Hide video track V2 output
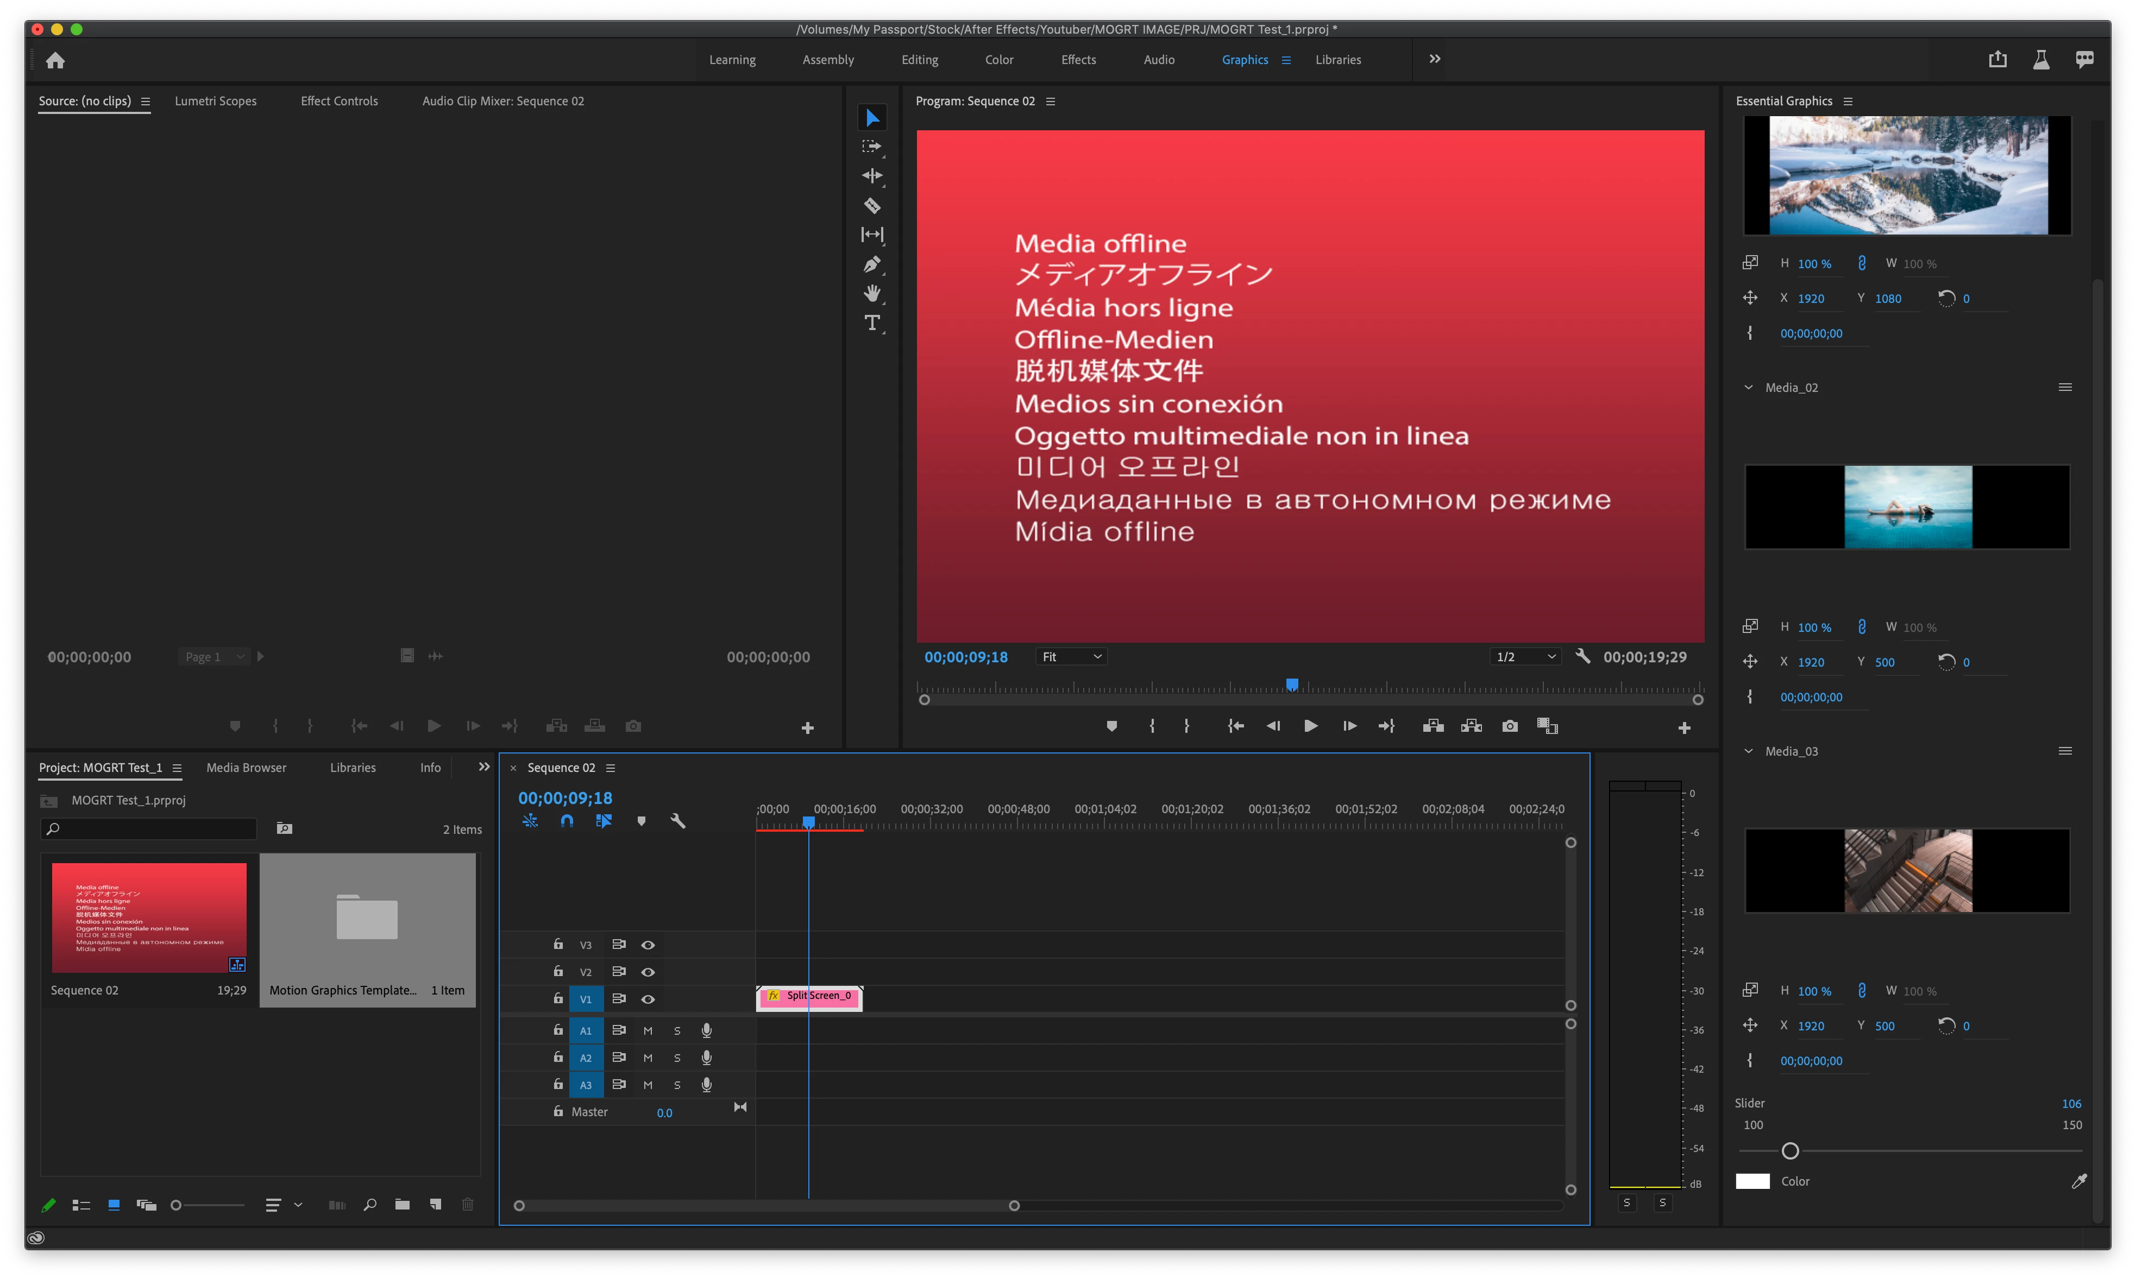2136x1279 pixels. 648,972
